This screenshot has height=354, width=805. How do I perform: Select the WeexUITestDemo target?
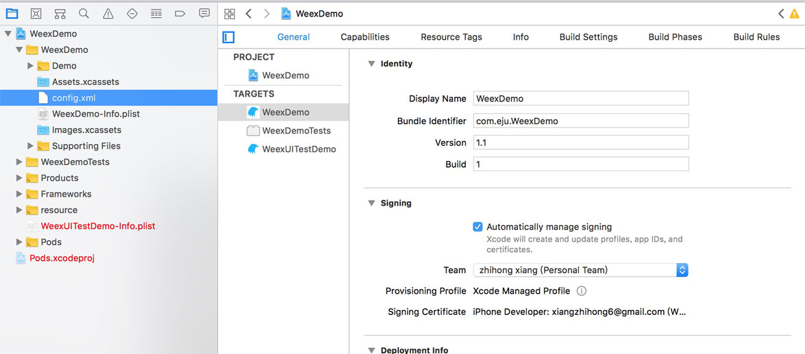pyautogui.click(x=299, y=149)
